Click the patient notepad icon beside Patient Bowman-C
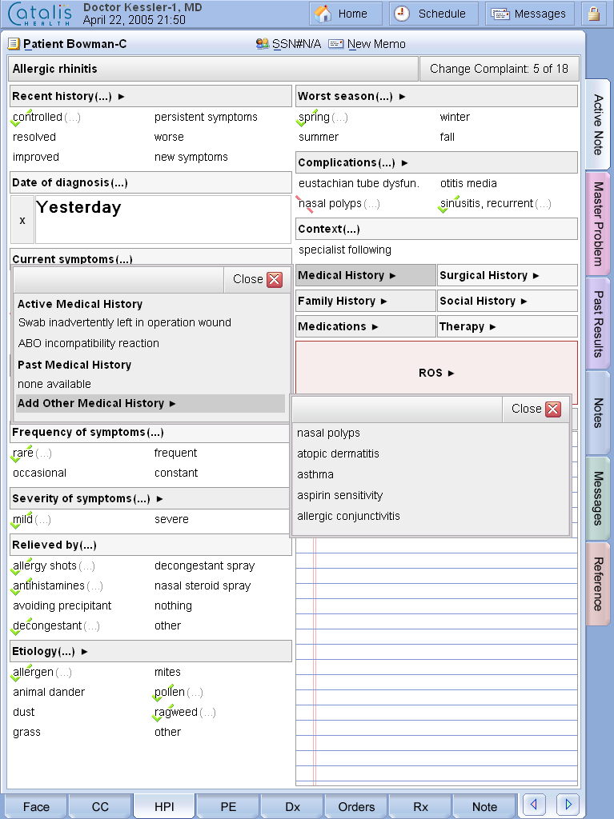614x819 pixels. click(x=14, y=44)
